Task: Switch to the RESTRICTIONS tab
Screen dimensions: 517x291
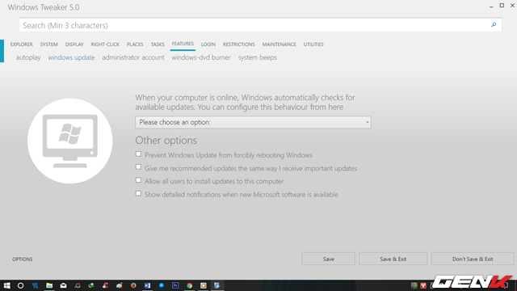Action: click(x=239, y=44)
